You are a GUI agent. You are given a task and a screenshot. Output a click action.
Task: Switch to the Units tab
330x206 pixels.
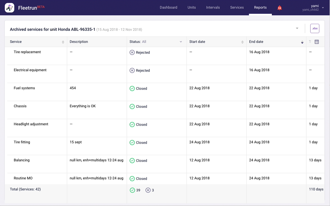(192, 7)
